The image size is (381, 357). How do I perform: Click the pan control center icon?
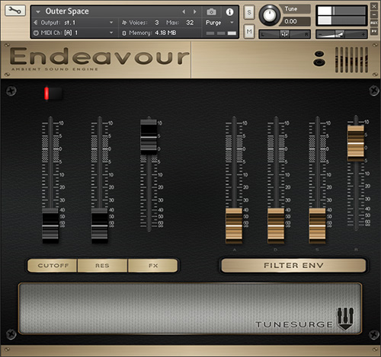pos(284,34)
